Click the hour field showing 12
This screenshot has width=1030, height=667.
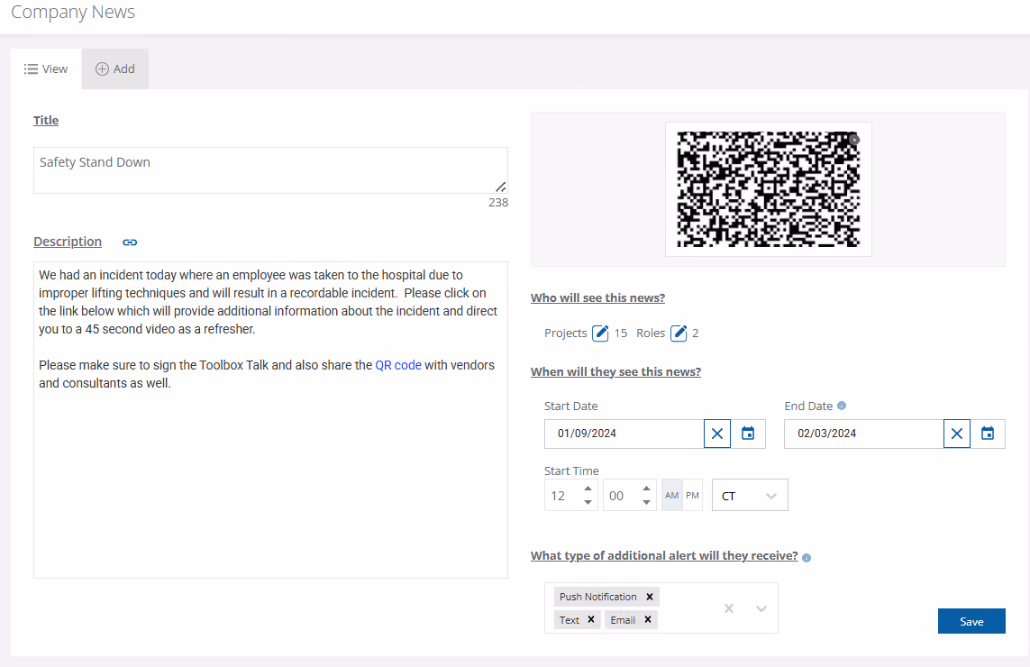click(x=562, y=496)
